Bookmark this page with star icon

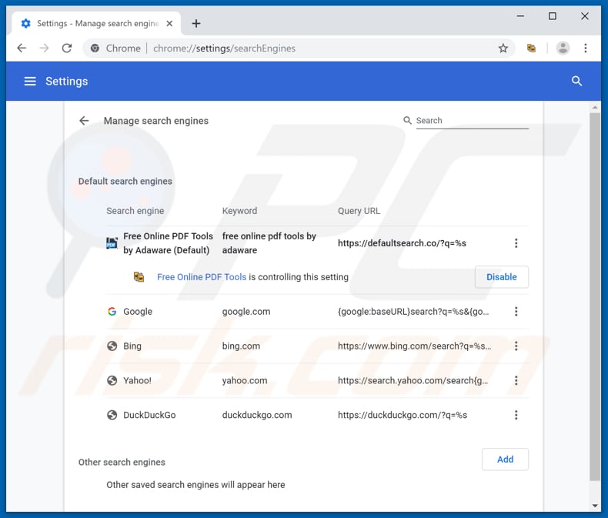503,48
